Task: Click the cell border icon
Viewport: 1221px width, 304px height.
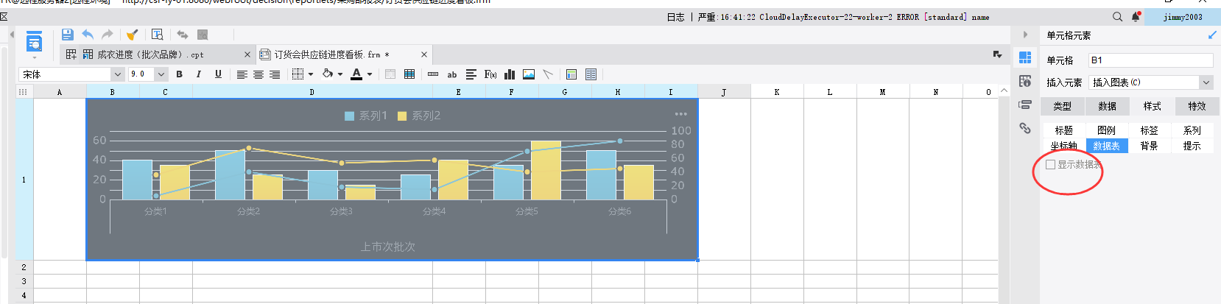Action: [298, 74]
